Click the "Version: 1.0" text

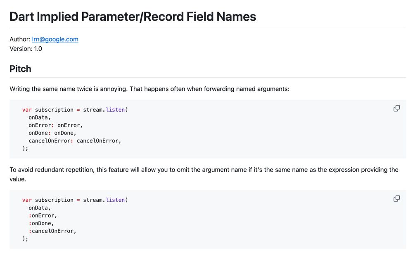pos(26,49)
